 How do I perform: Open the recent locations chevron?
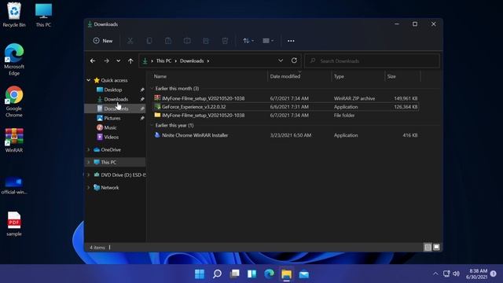coord(119,61)
